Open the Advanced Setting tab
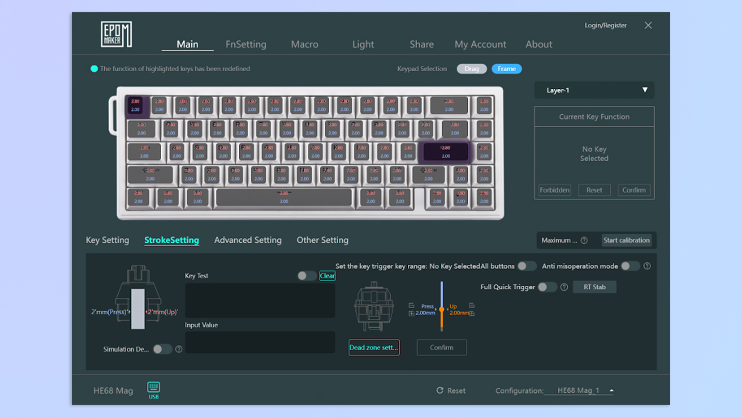Viewport: 742px width, 417px height. 248,240
